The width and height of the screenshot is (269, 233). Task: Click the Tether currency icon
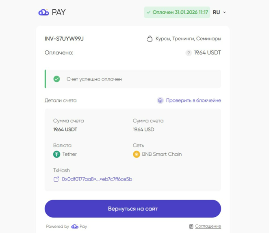pyautogui.click(x=56, y=154)
